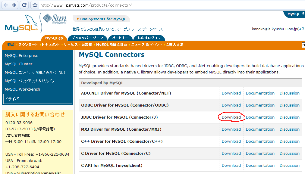Select the パートナー tab
This screenshot has height=174, width=305.
pos(120,38)
